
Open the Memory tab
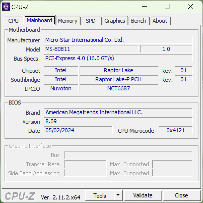click(67, 21)
